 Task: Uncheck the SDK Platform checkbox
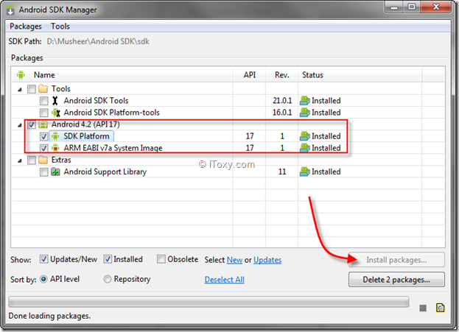coord(44,137)
